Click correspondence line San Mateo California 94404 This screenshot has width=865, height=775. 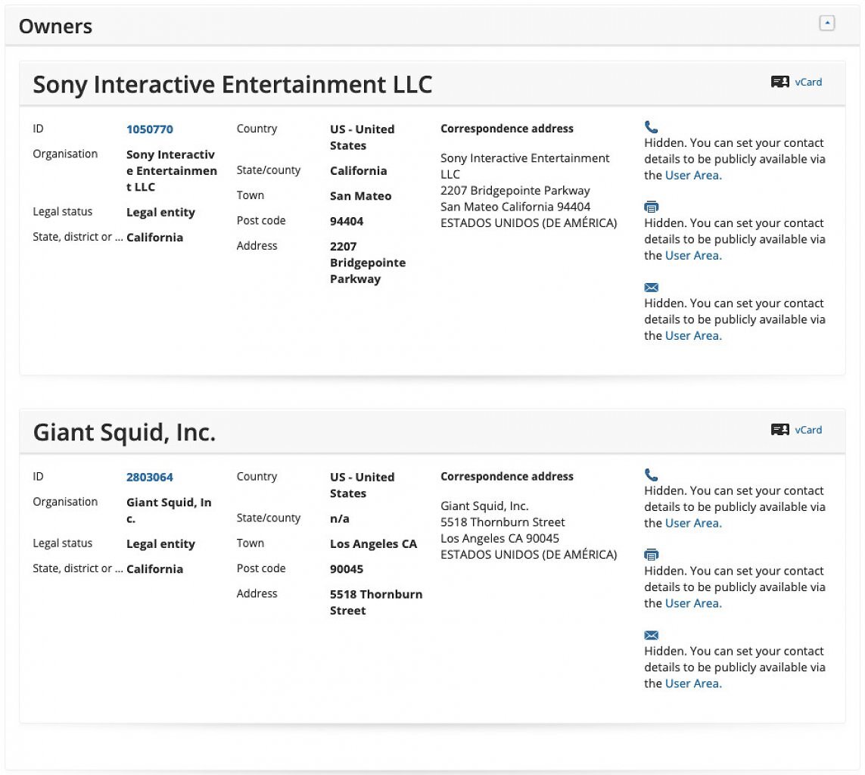point(515,207)
